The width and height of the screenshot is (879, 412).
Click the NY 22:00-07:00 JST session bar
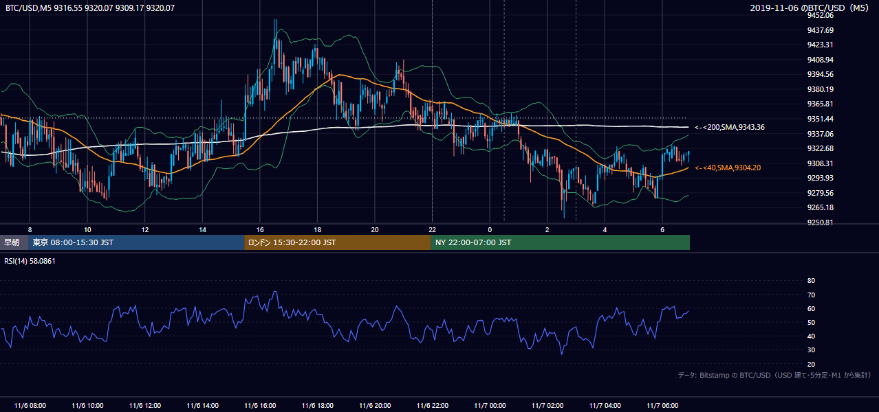click(x=561, y=242)
